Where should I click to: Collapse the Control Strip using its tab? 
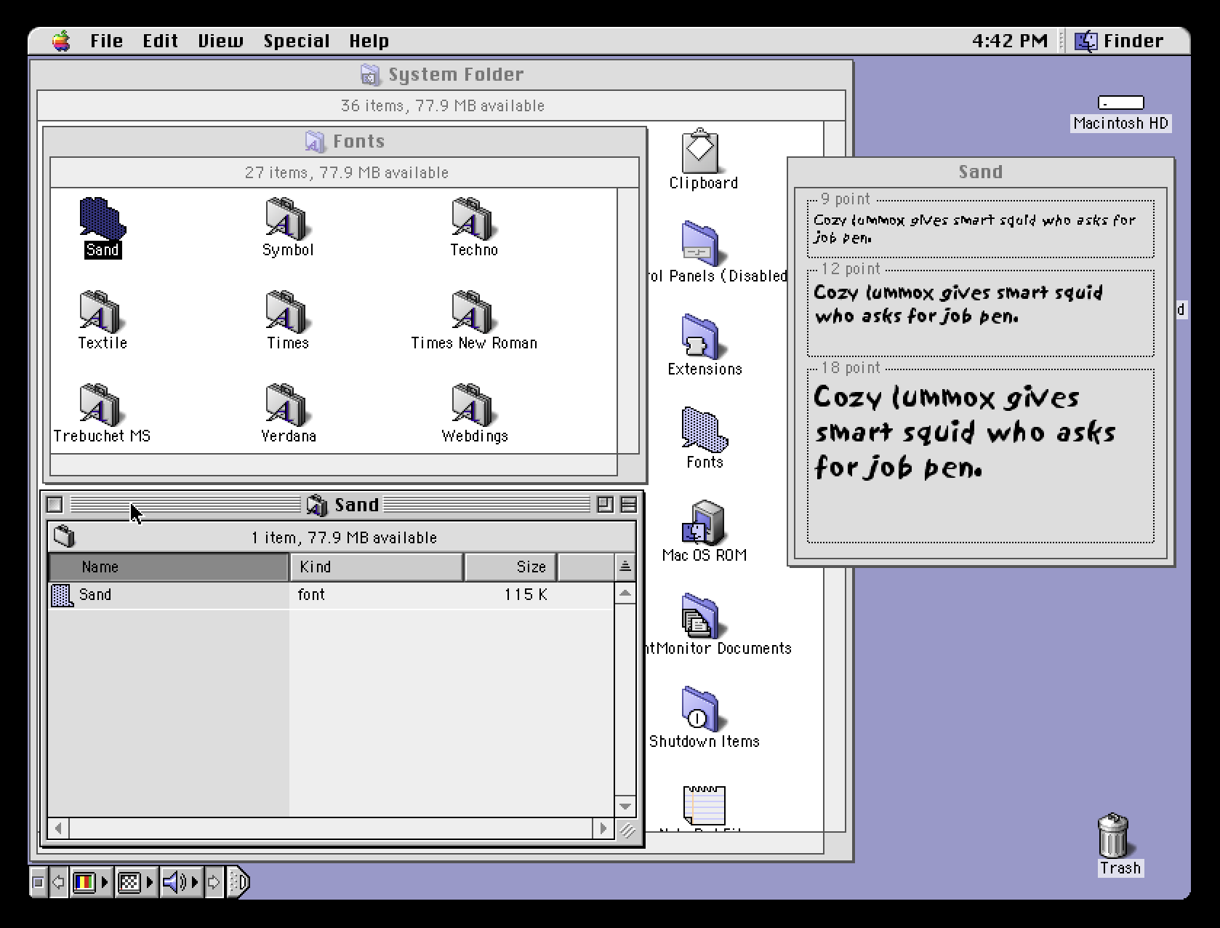238,883
